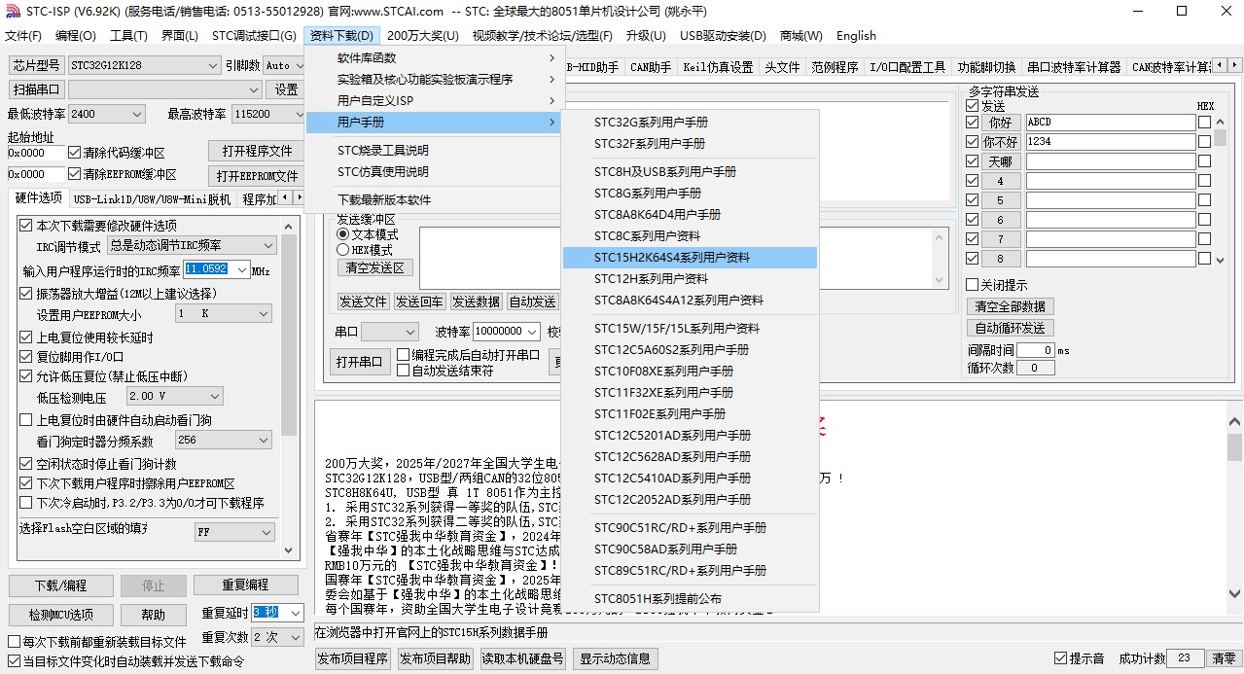Open STC调试接口(G) menu
Viewport: 1244px width, 674px height.
(x=254, y=36)
